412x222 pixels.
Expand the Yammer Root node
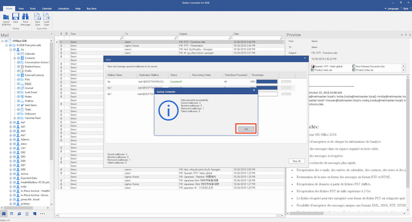[15, 118]
